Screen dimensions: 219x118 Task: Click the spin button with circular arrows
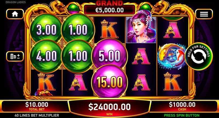tap(199, 56)
